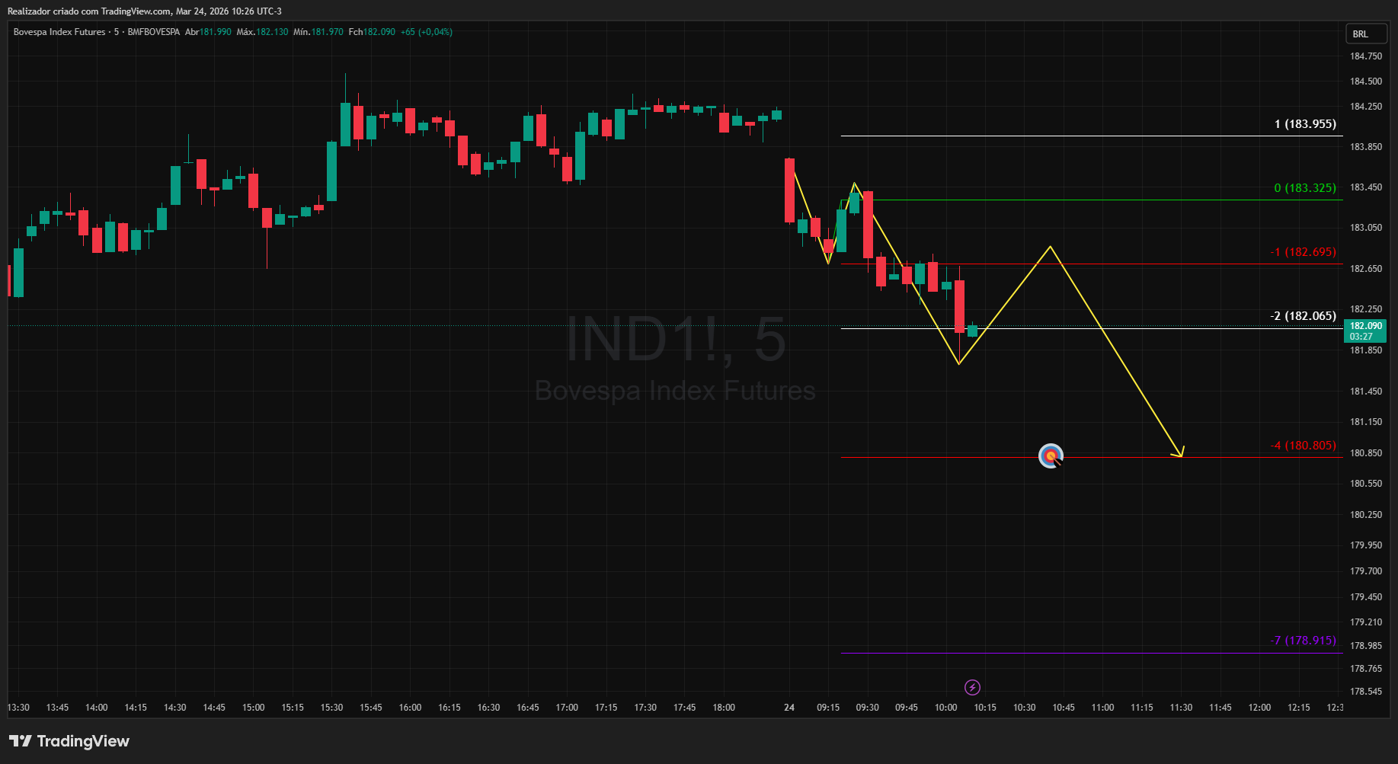Click the TradingView logo
This screenshot has height=764, width=1398.
[69, 741]
